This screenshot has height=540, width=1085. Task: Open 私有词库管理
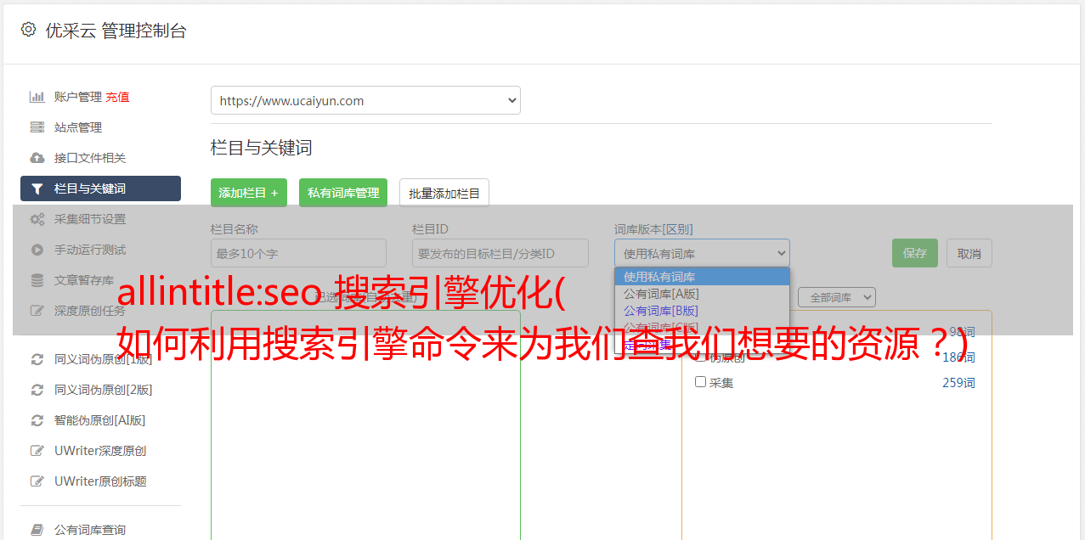click(x=343, y=193)
